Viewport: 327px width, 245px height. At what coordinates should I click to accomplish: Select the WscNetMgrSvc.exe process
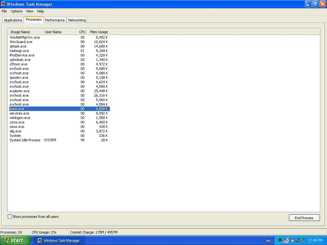click(59, 38)
